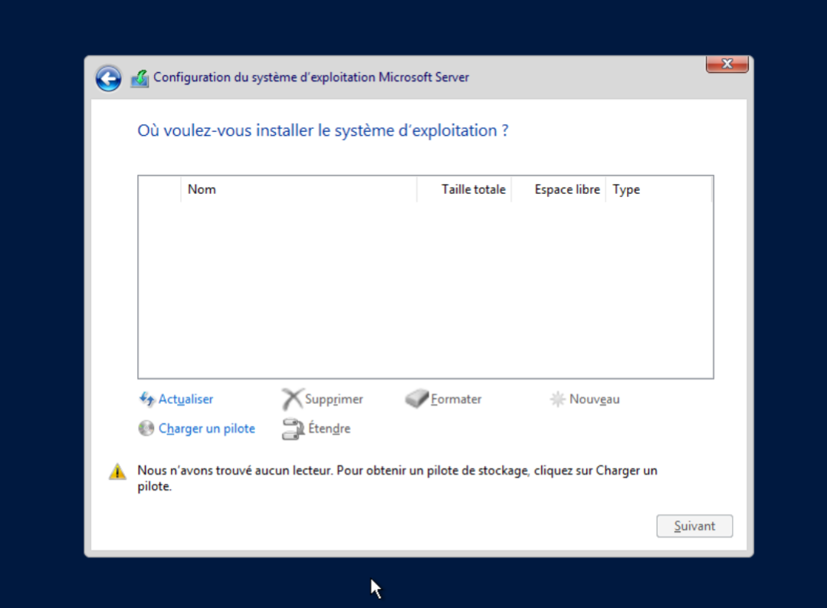Click the Supprimer X icon
This screenshot has width=827, height=608.
[292, 399]
